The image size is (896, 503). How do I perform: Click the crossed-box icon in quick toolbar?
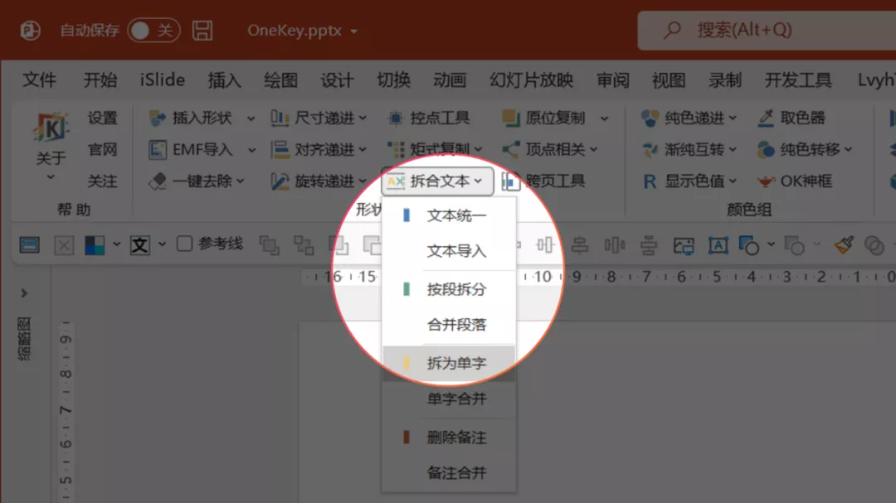[x=64, y=245]
